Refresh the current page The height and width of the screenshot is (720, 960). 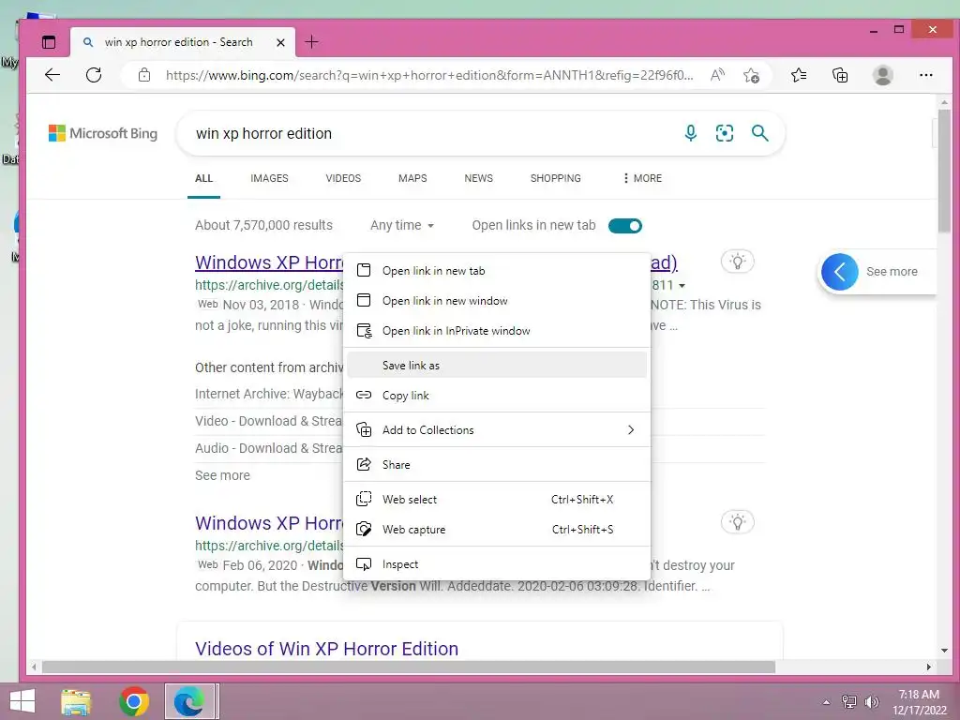(94, 75)
